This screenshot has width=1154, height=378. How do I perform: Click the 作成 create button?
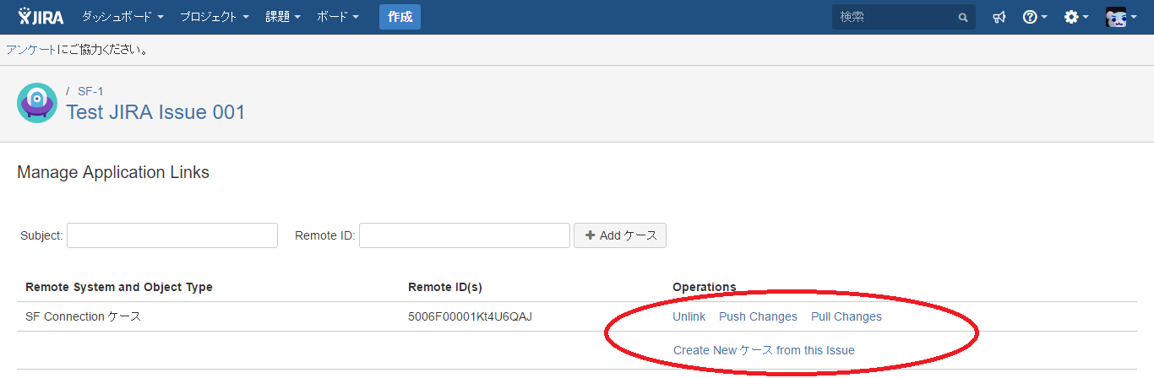click(400, 17)
